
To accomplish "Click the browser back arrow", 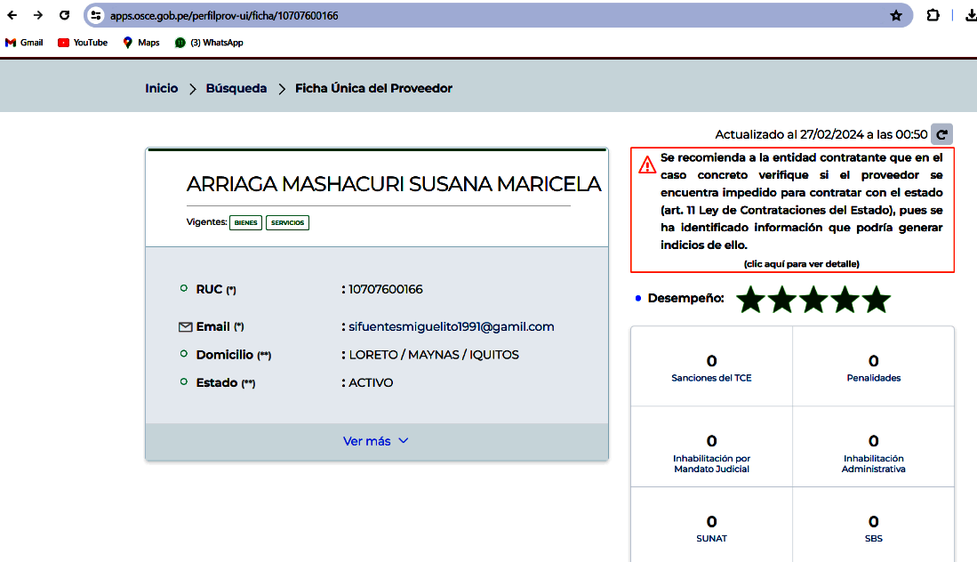I will pos(12,15).
